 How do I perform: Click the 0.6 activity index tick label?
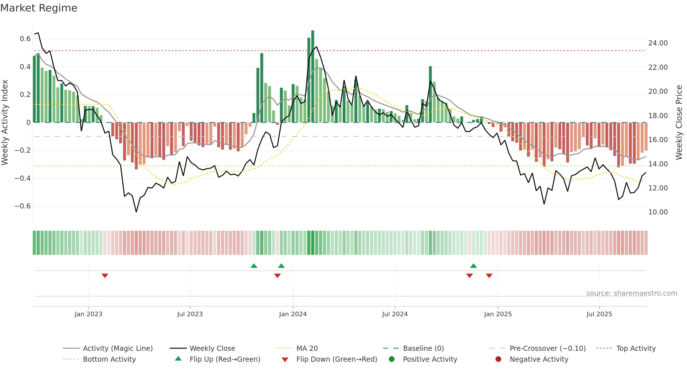pyautogui.click(x=25, y=39)
